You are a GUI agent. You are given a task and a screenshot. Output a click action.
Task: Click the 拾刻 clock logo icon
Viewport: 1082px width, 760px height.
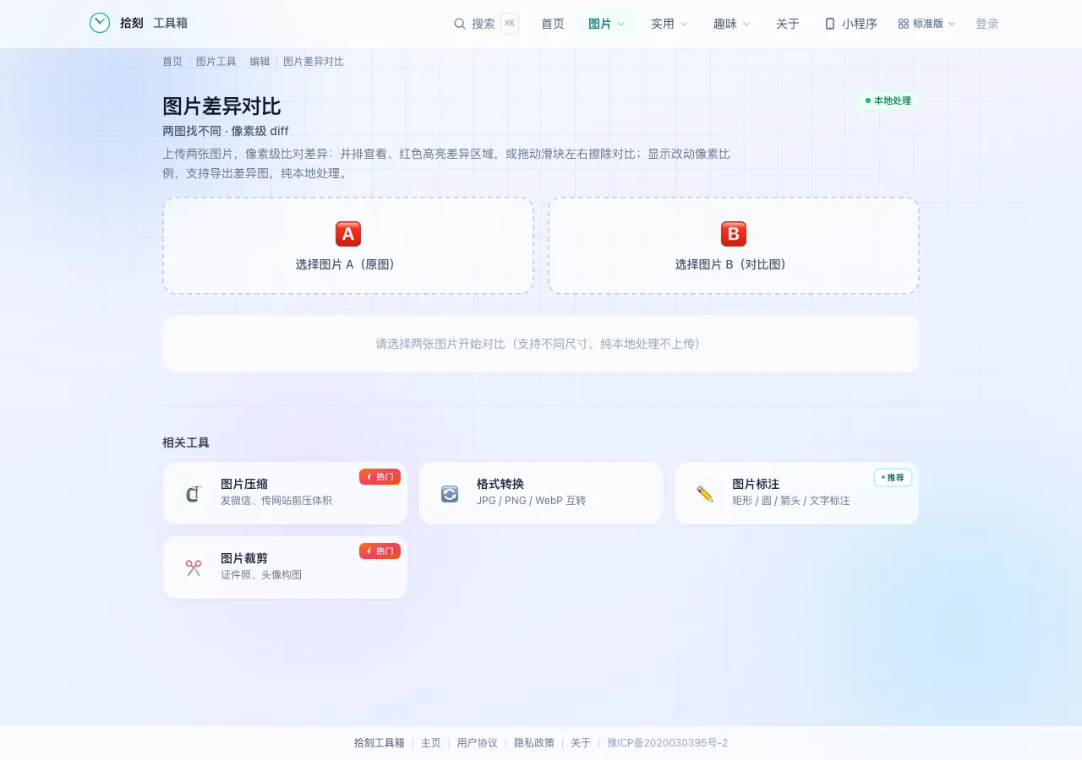click(100, 23)
